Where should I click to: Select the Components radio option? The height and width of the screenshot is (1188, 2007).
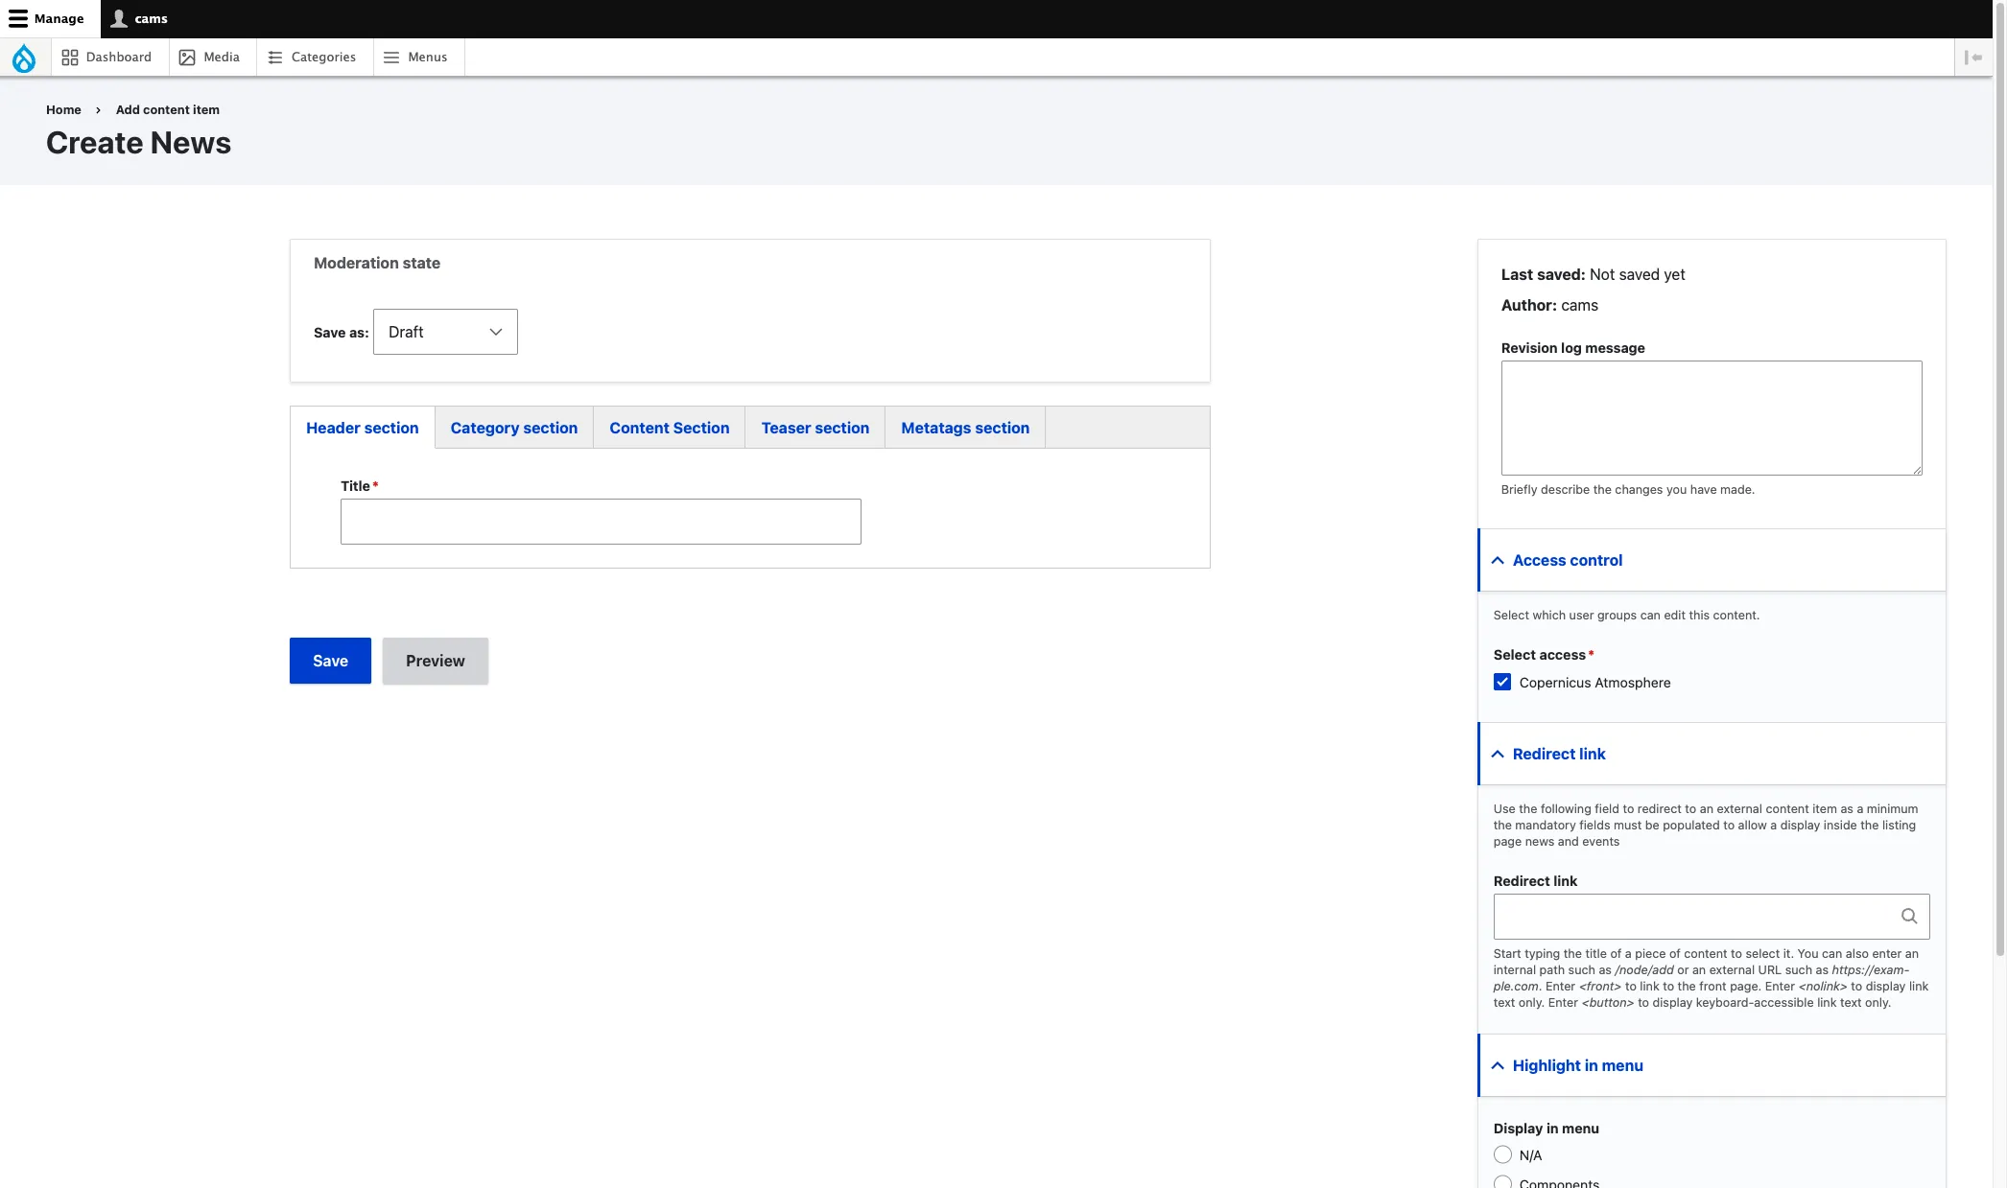(x=1502, y=1182)
